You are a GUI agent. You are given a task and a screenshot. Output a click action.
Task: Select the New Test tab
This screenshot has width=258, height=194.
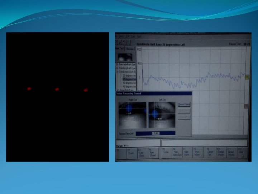pos(120,48)
